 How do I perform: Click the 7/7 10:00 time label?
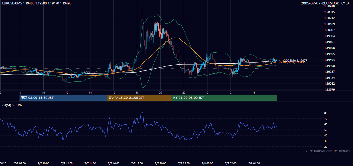tap(43, 163)
